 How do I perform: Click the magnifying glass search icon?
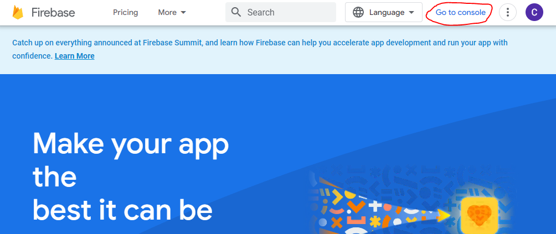[x=236, y=12]
